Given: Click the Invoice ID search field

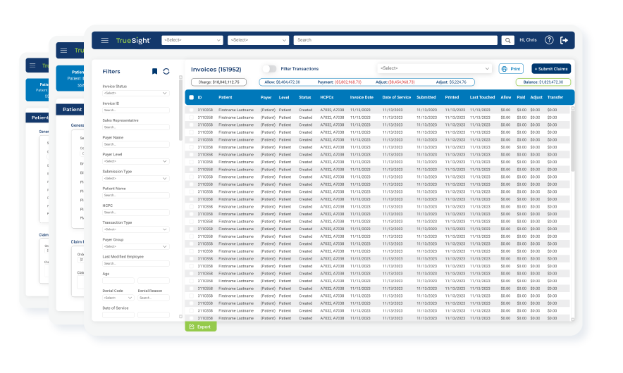Looking at the screenshot, I should coord(135,110).
